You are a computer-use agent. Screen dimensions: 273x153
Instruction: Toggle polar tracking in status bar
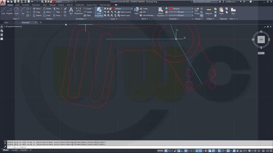[186, 151]
